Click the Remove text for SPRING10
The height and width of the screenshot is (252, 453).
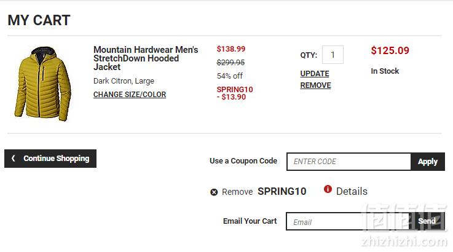[x=237, y=192]
